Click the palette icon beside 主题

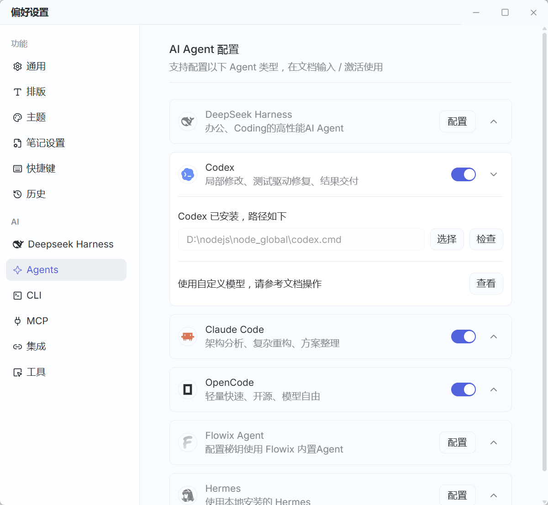coord(17,118)
